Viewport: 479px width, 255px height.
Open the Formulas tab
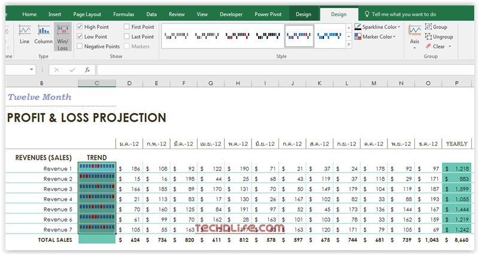[123, 14]
